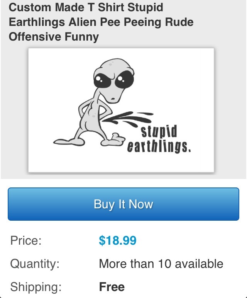This screenshot has width=247, height=298.
Task: Tap the $18.99 price value
Action: (x=118, y=240)
